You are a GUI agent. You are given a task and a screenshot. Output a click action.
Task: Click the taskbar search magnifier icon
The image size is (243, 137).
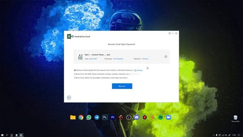[7, 135]
